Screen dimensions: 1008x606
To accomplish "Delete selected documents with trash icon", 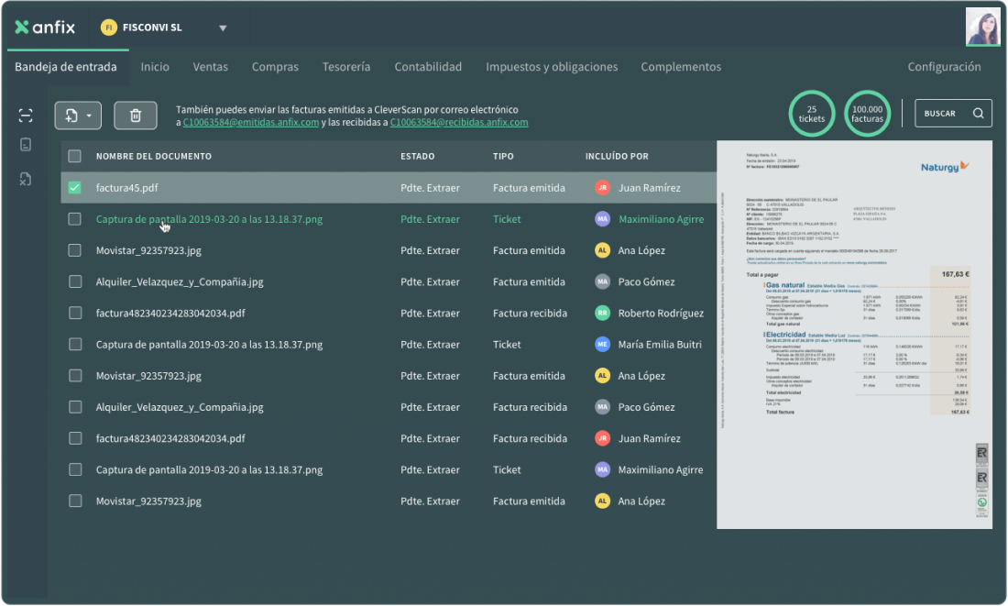I will 136,116.
